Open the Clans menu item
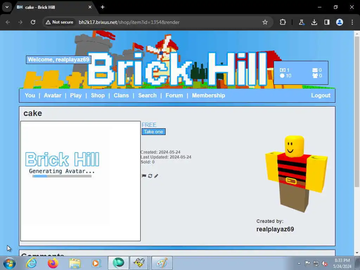The image size is (360, 270). coord(121,96)
